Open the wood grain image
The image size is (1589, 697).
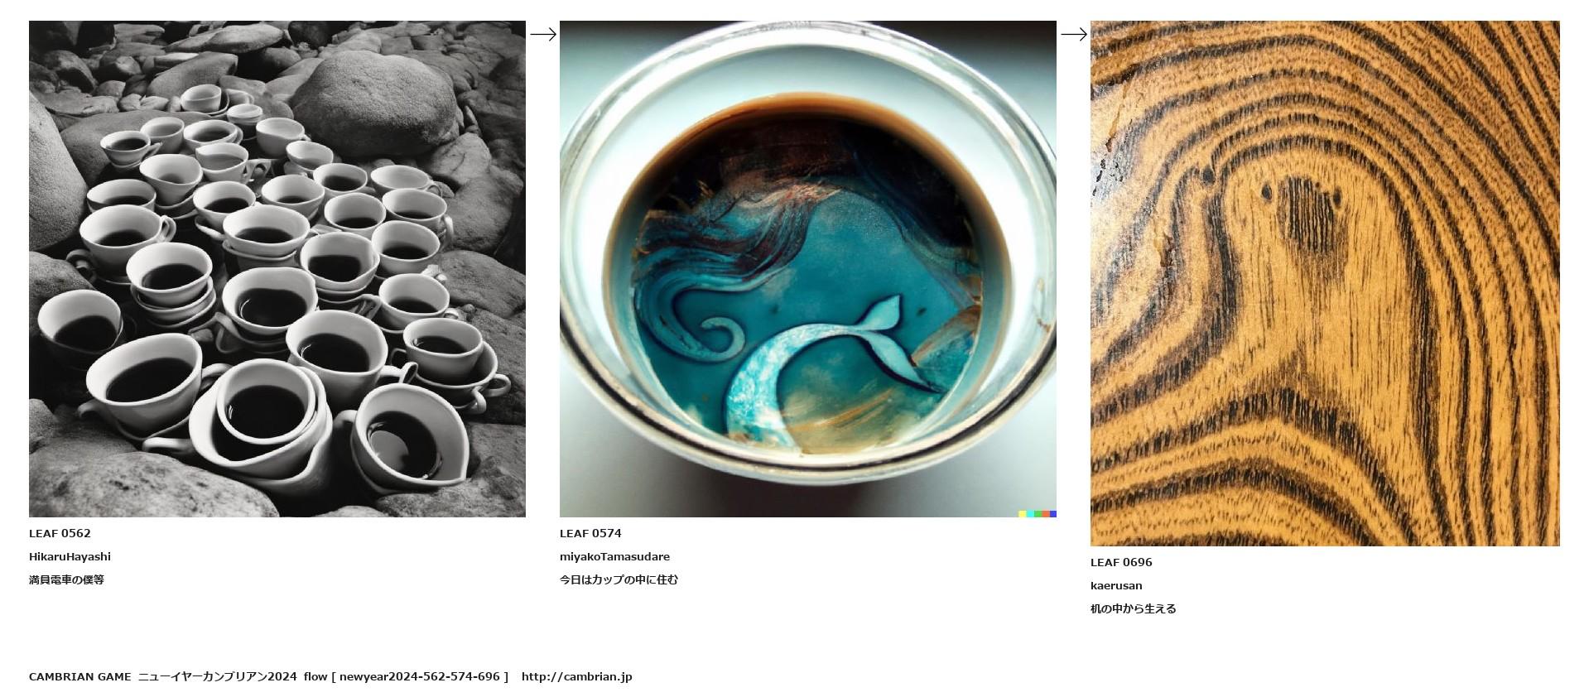click(1325, 283)
